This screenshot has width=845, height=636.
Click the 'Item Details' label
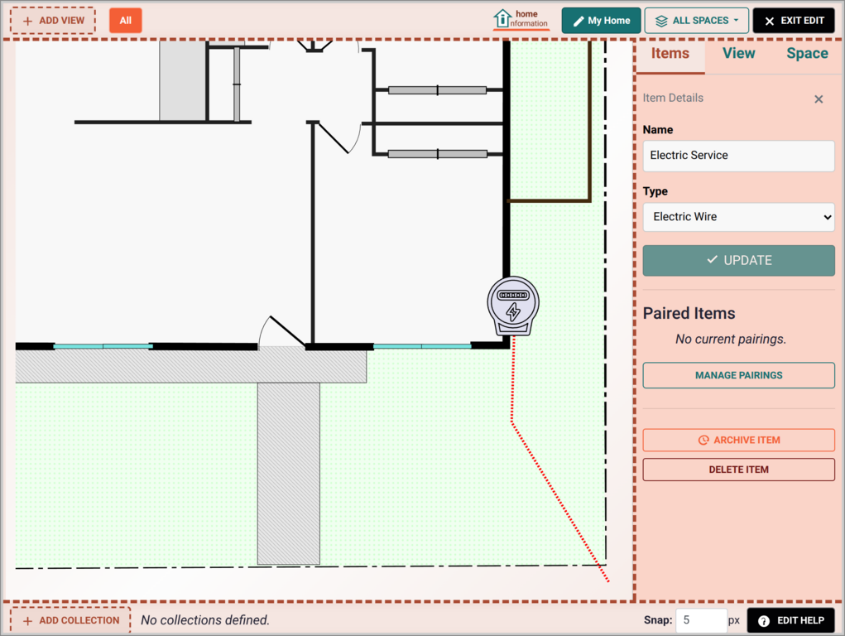point(673,99)
